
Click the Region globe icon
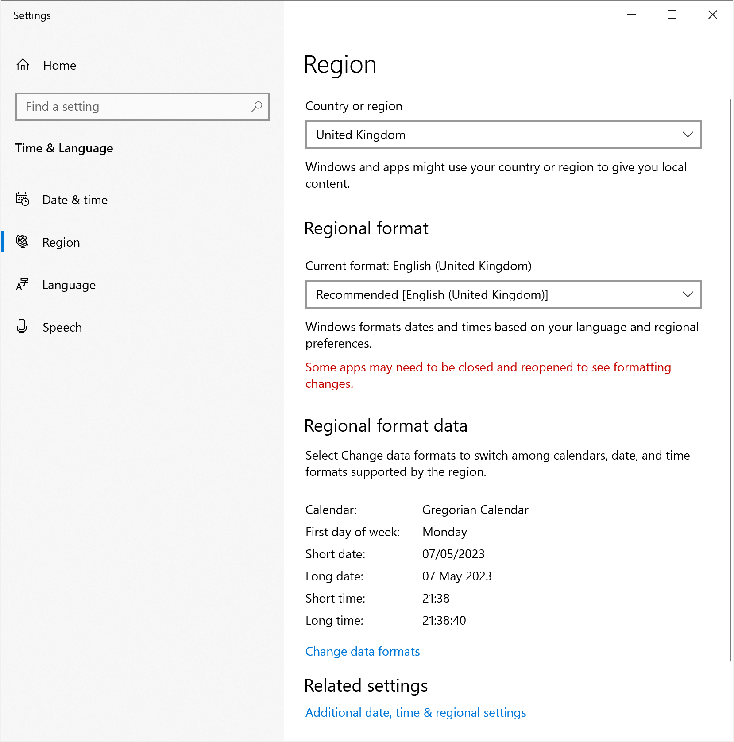click(22, 242)
